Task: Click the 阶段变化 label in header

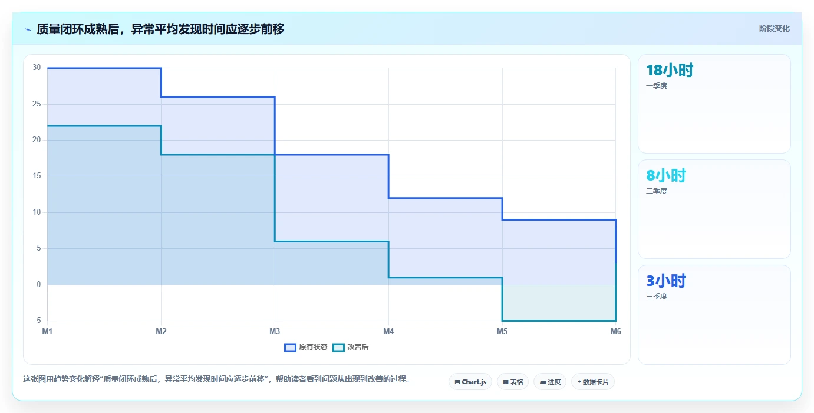Action: (774, 28)
